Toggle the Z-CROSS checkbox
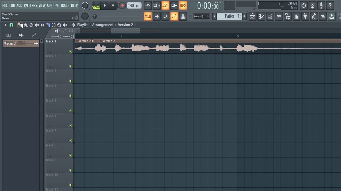The width and height of the screenshot is (341, 191). point(60,36)
